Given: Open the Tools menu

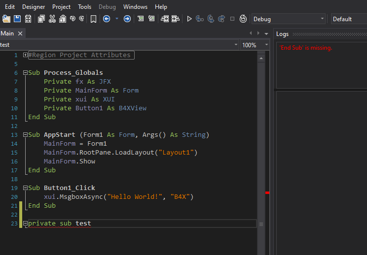Looking at the screenshot, I should 84,7.
